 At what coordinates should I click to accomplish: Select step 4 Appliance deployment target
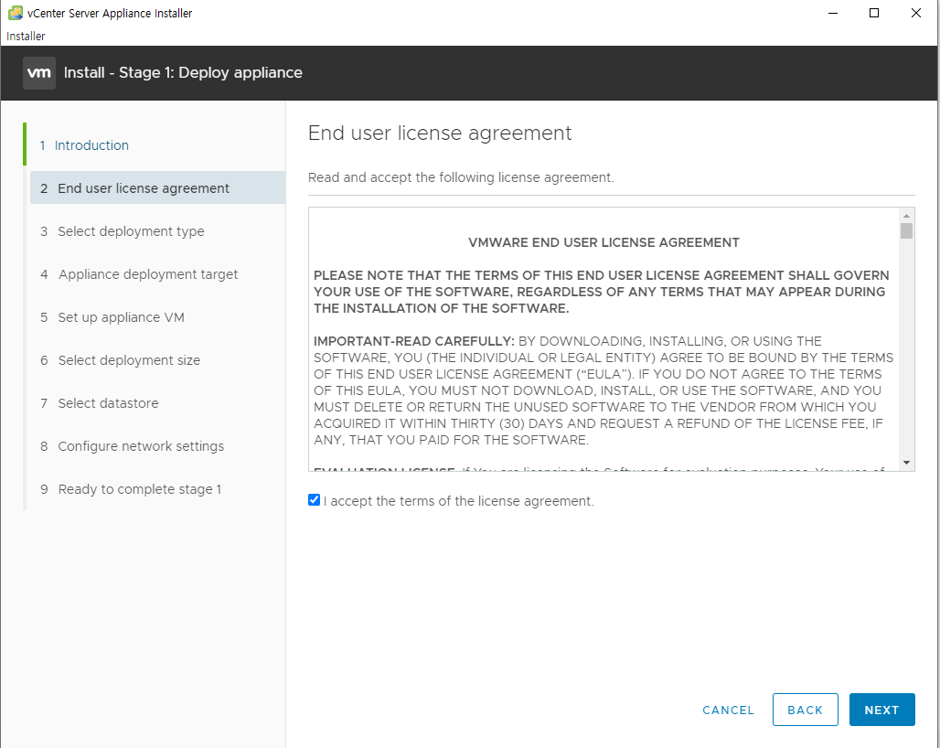139,274
